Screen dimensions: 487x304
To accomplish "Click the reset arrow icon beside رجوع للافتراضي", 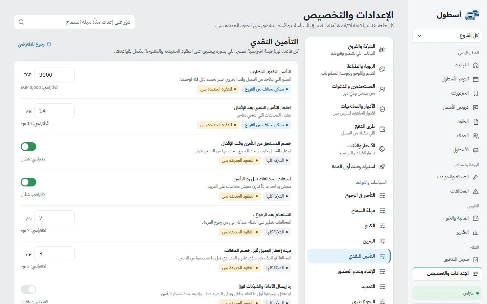I will pyautogui.click(x=49, y=44).
